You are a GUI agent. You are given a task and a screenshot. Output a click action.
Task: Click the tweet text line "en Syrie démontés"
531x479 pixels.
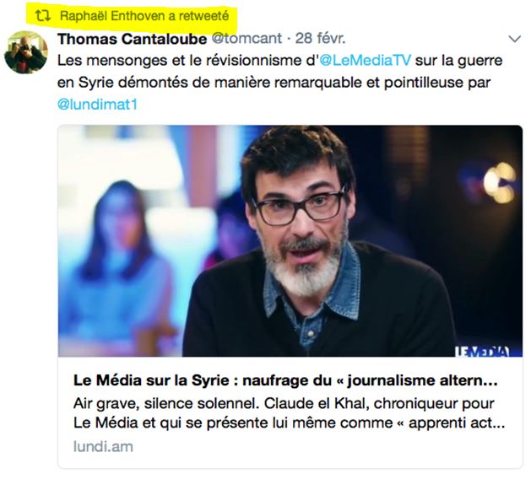pos(123,83)
